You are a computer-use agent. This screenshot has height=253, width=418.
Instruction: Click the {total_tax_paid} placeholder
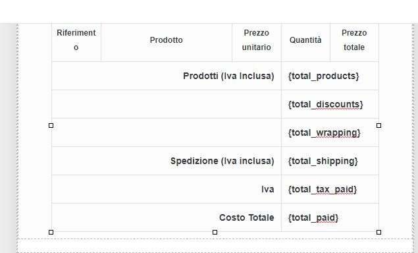(323, 189)
